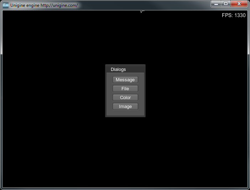Click the FPS counter readout
This screenshot has width=250, height=190.
tap(233, 15)
